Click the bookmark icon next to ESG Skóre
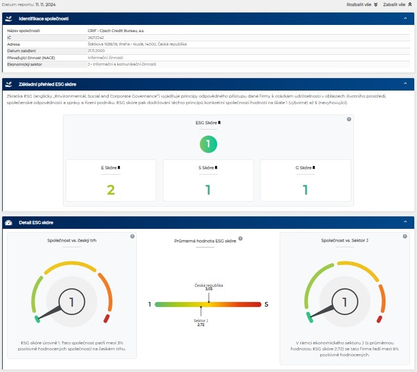This screenshot has width=417, height=372. [x=219, y=123]
